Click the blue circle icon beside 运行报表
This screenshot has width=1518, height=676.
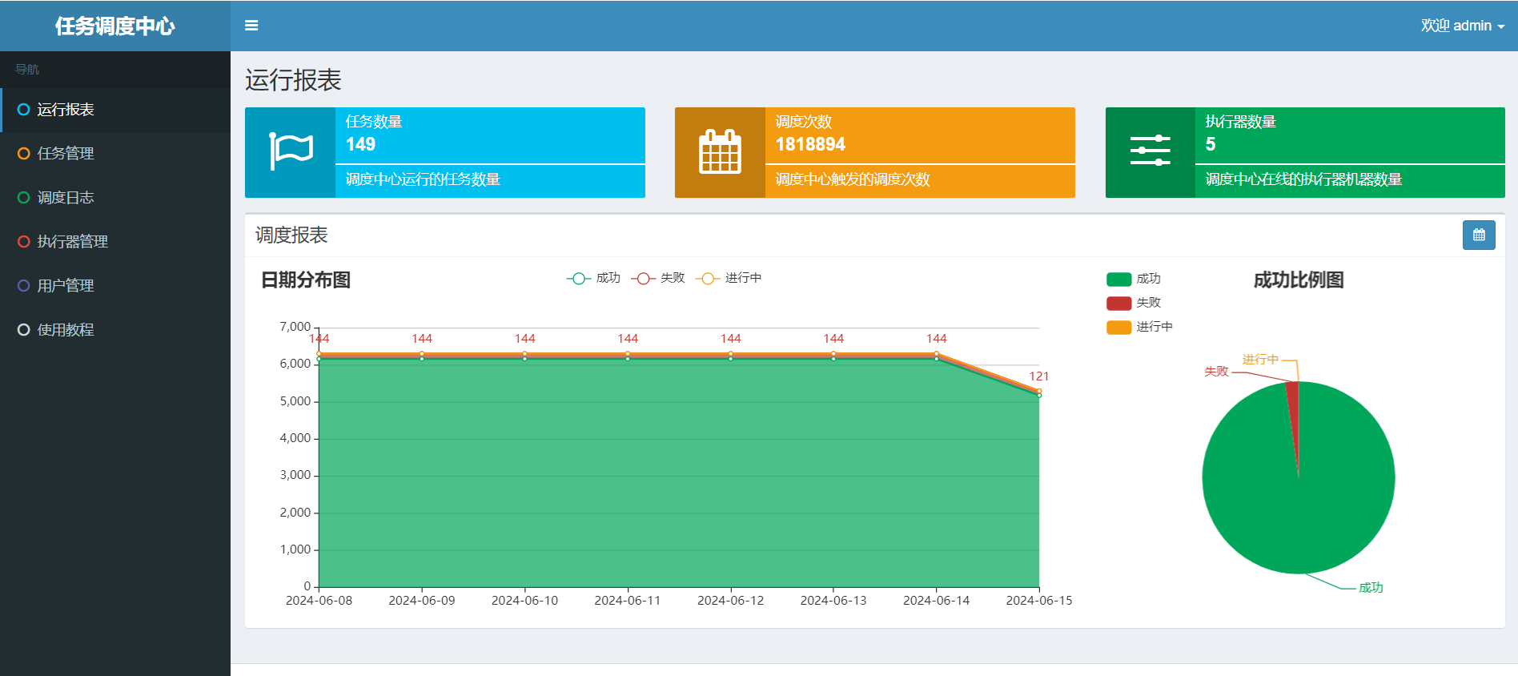coord(24,110)
